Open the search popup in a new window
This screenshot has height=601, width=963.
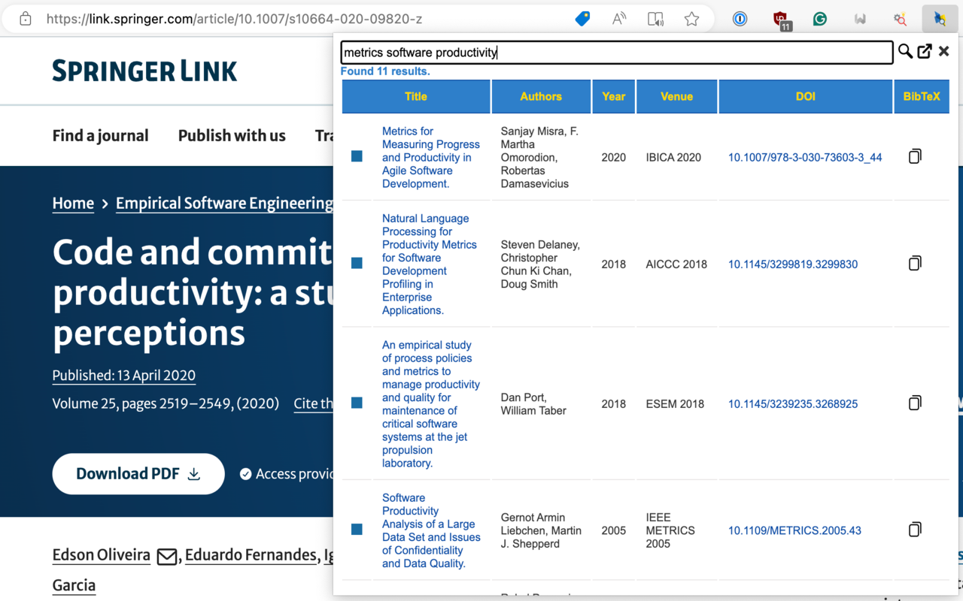[925, 51]
